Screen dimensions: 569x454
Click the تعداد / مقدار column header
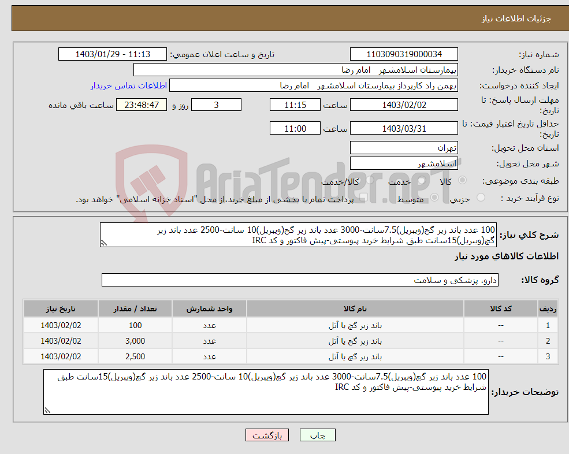pos(135,308)
